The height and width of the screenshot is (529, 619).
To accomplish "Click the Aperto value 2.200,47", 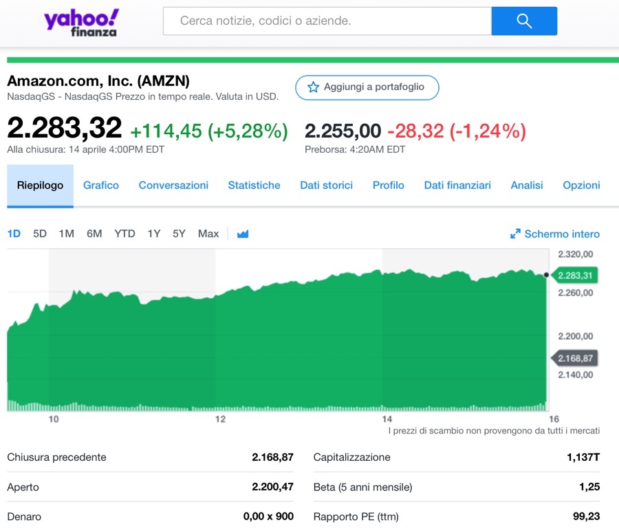I will [x=273, y=487].
